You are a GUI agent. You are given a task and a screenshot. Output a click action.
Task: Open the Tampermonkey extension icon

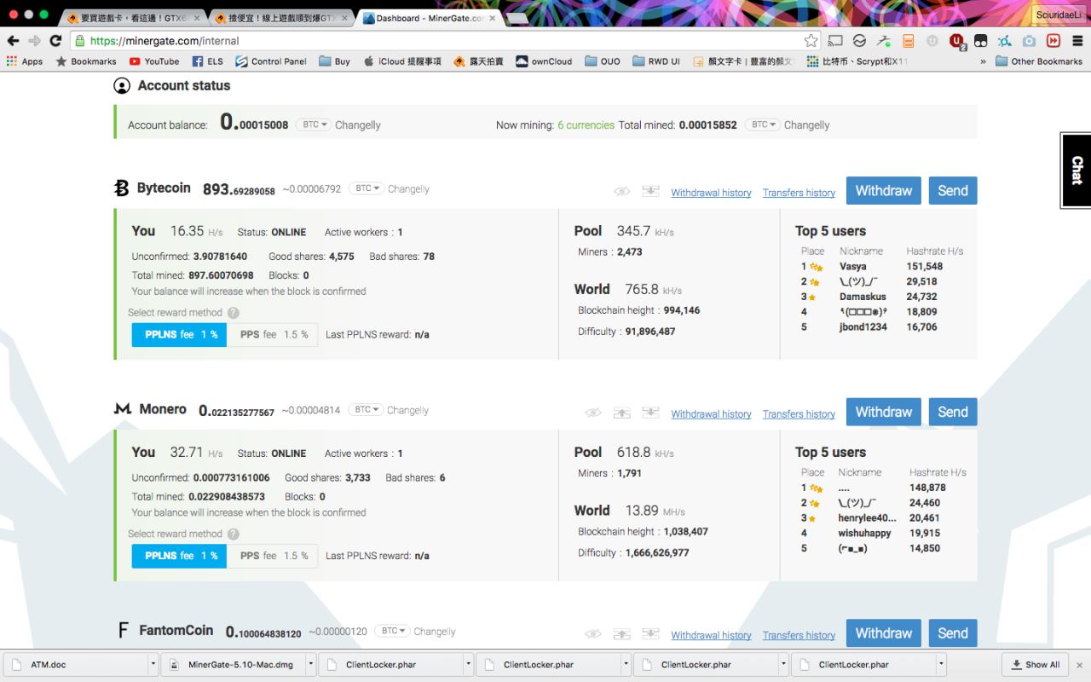click(981, 40)
